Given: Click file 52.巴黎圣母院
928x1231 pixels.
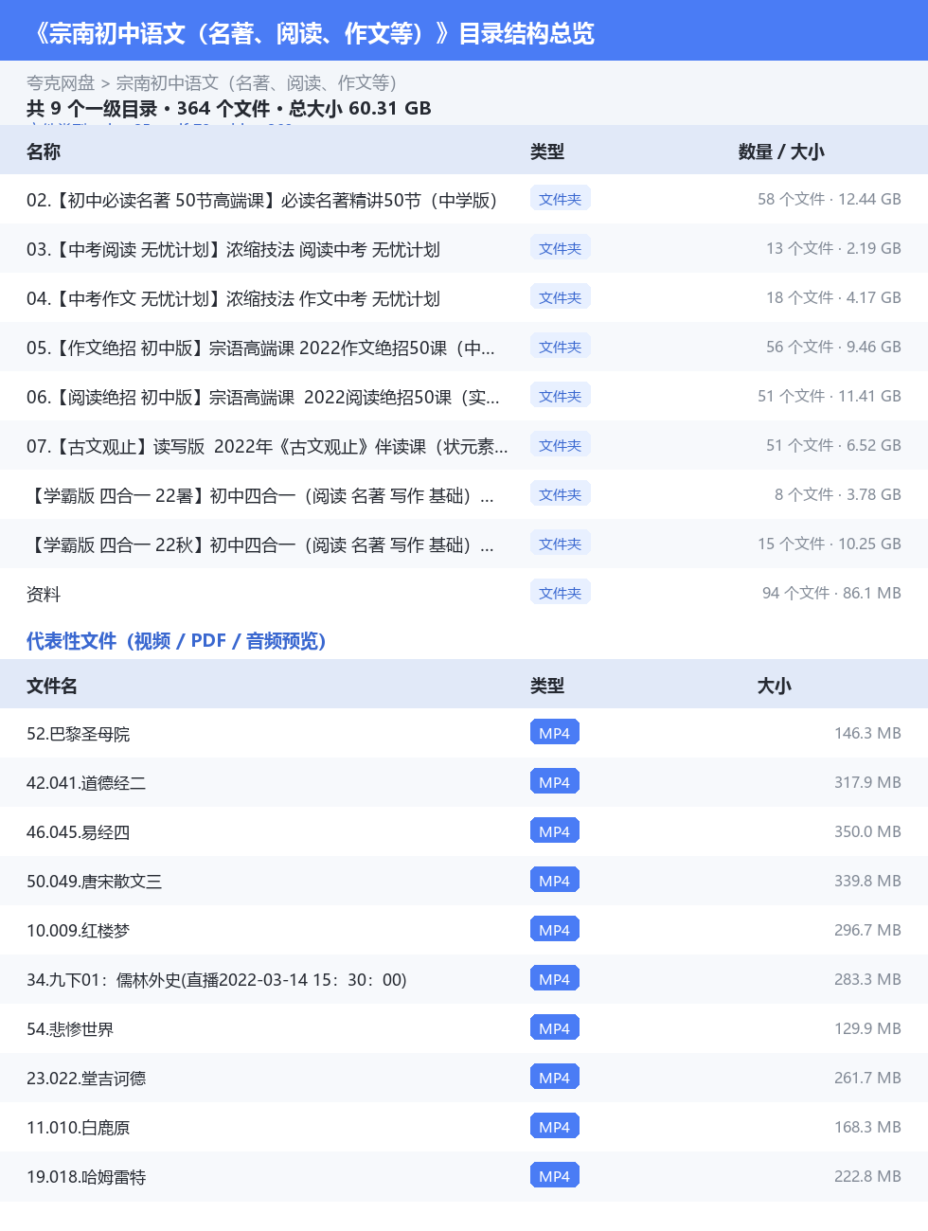Looking at the screenshot, I should pyautogui.click(x=78, y=734).
